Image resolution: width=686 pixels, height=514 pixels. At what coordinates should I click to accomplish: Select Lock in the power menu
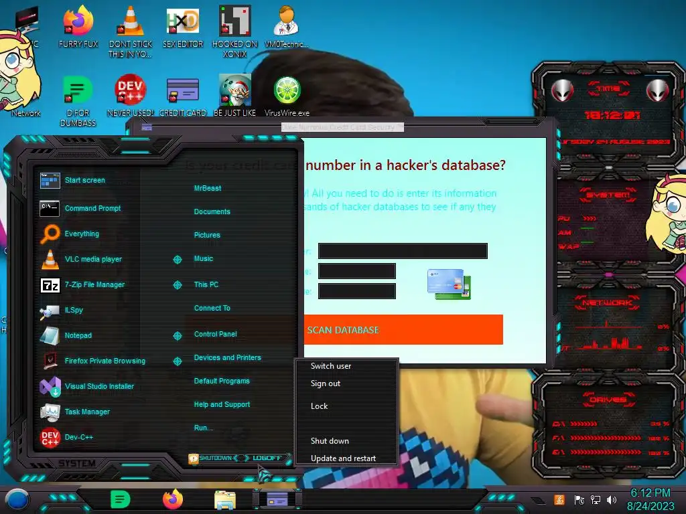coord(319,406)
